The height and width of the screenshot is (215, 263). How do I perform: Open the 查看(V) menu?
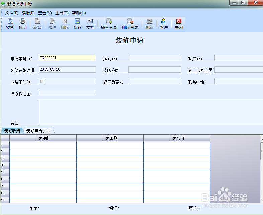coord(45,13)
